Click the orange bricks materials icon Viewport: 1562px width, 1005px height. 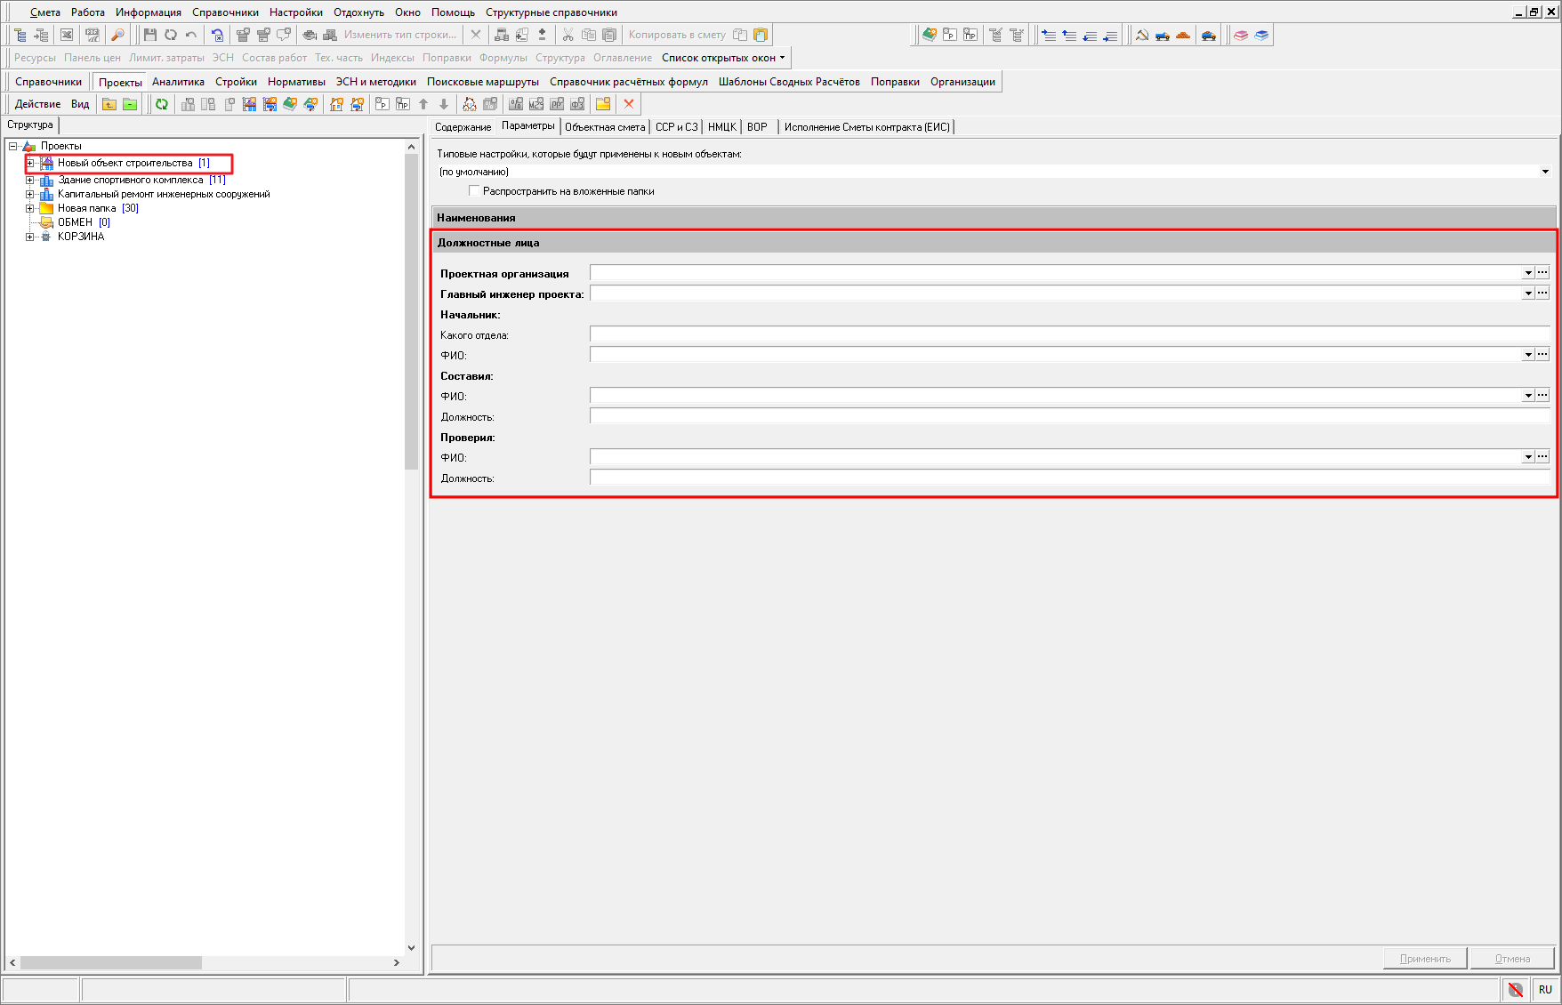(x=1183, y=35)
